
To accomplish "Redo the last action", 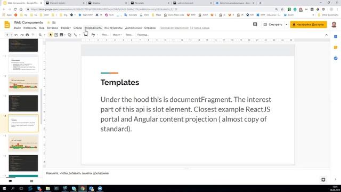I will coord(22,35).
